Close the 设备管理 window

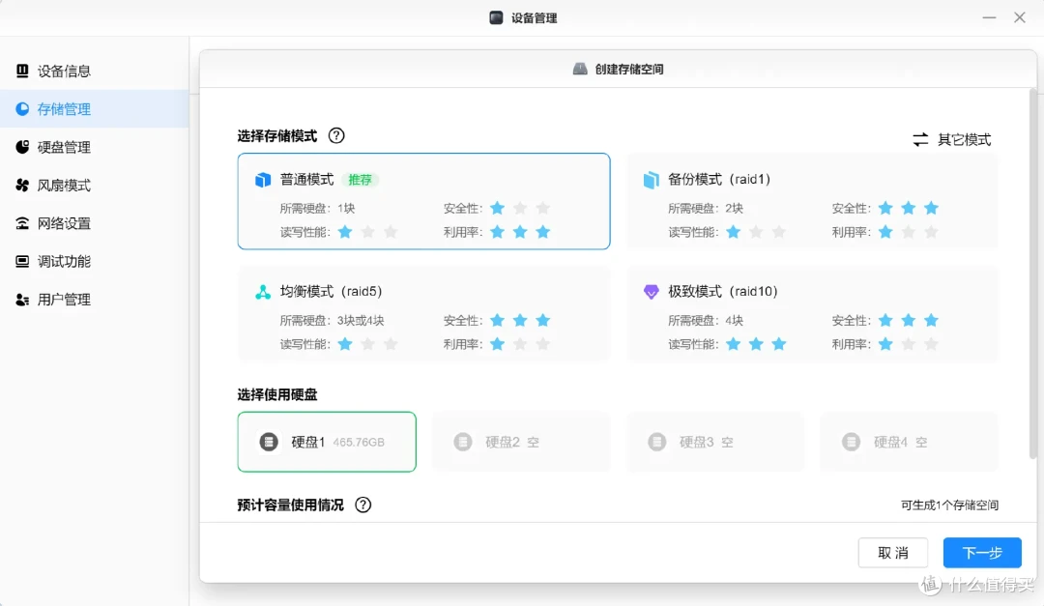point(1020,18)
